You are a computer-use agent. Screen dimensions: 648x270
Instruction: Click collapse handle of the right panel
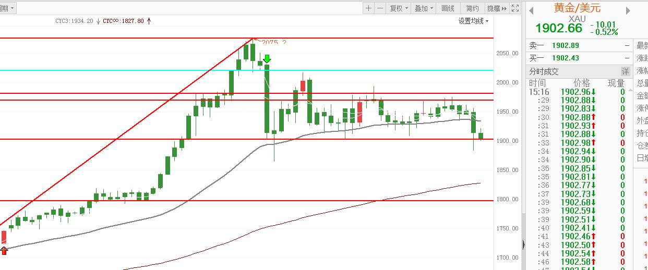523,245
